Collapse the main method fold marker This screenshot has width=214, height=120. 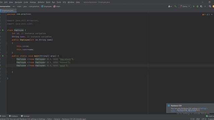coord(6,56)
